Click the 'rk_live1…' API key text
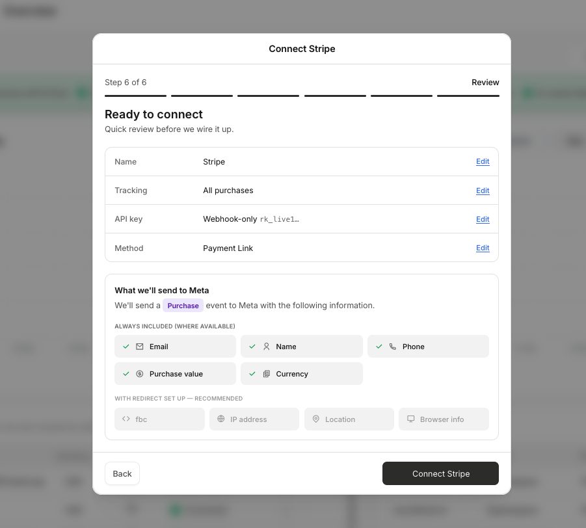This screenshot has height=528, width=586. [x=280, y=219]
